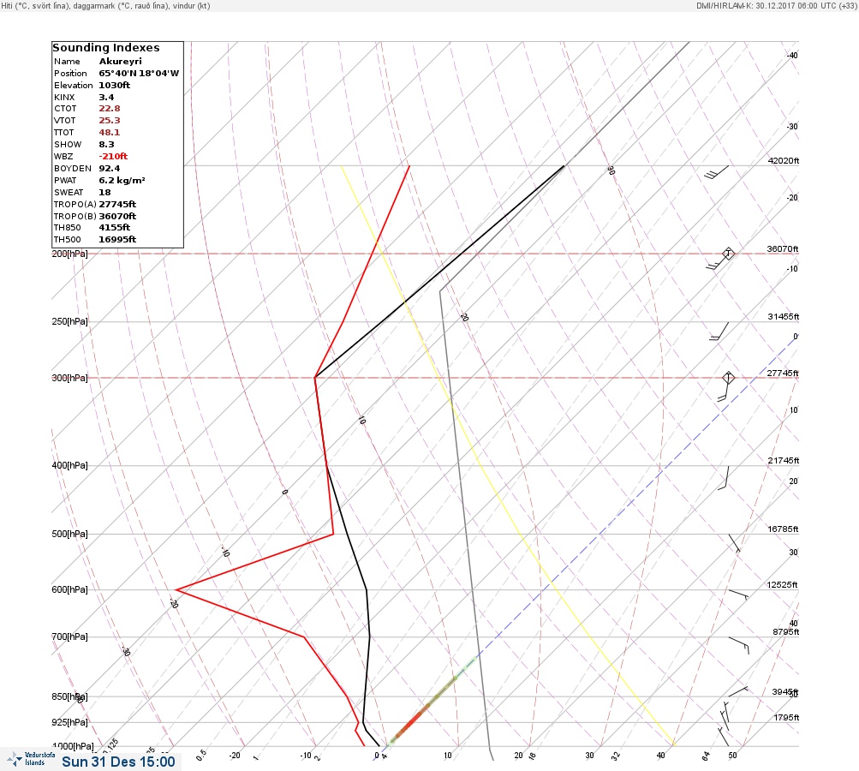This screenshot has width=859, height=771.
Task: Click the SWEAT value '18'
Action: pos(105,193)
